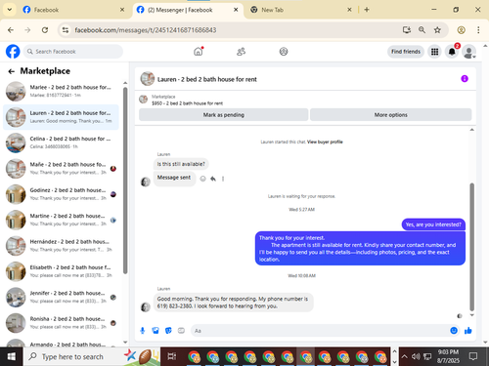
Task: Switch to the Messenger | Facebook tab
Action: coord(188,10)
